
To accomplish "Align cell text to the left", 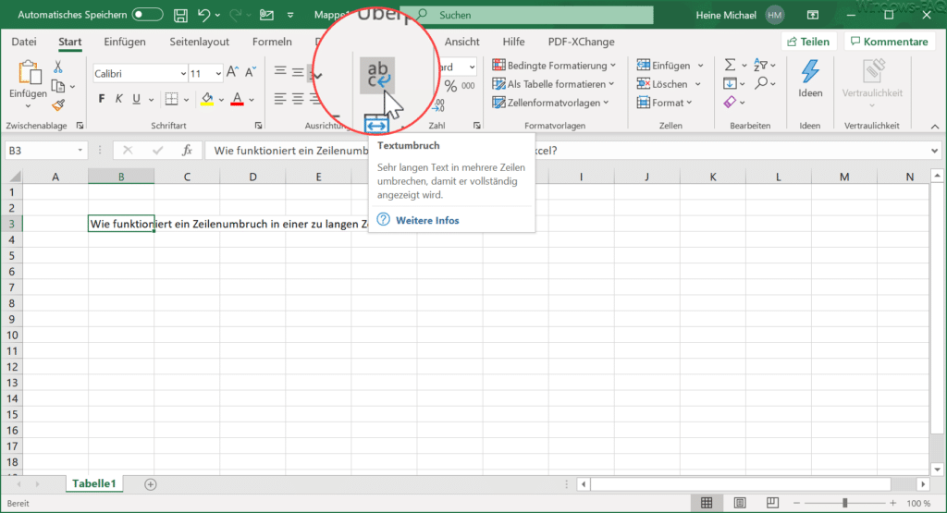I will tap(279, 98).
